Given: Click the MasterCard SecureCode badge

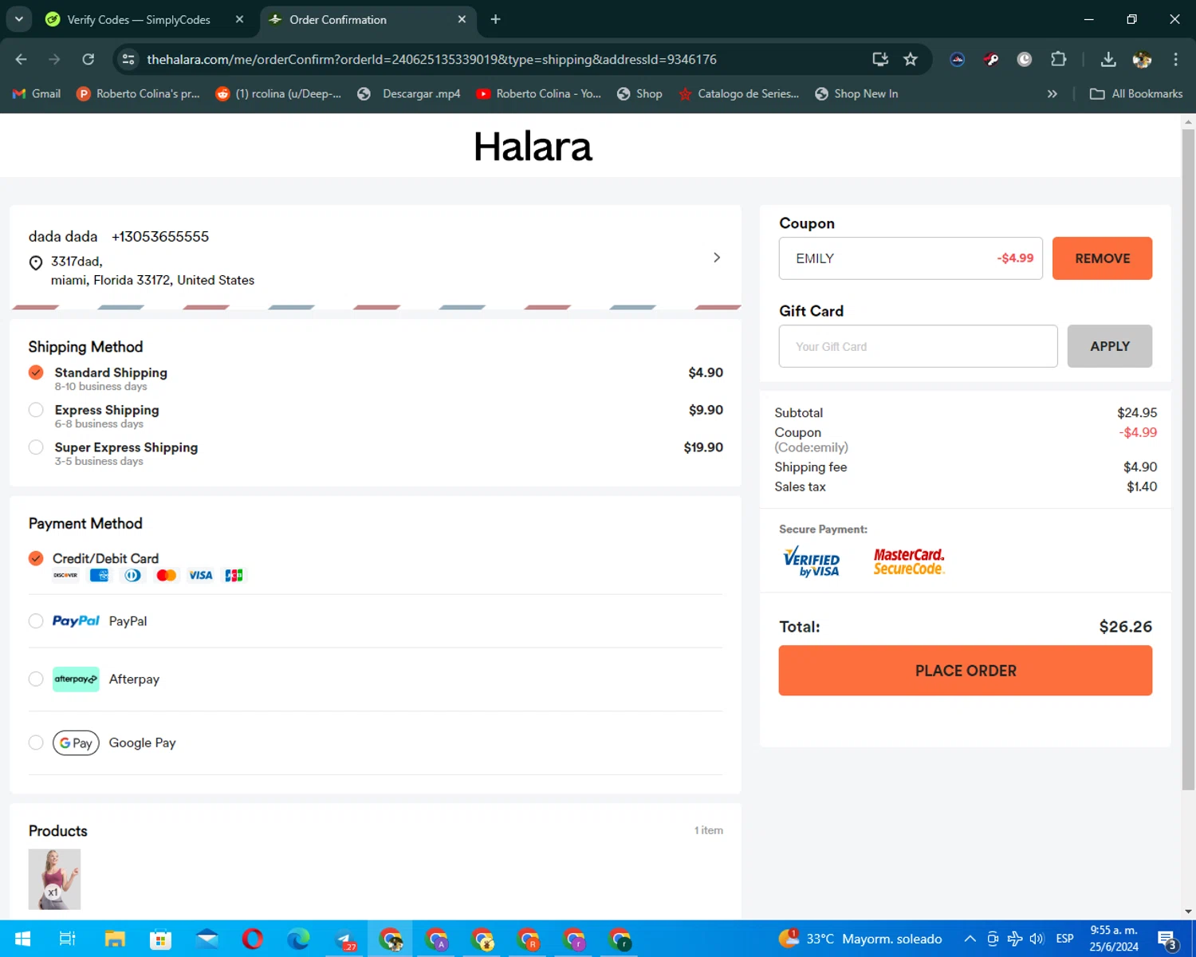Looking at the screenshot, I should coord(909,561).
